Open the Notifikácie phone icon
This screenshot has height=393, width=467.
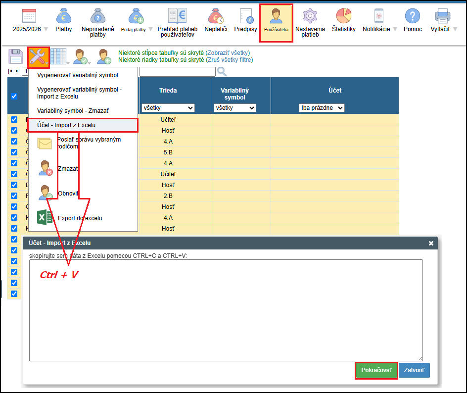[379, 17]
